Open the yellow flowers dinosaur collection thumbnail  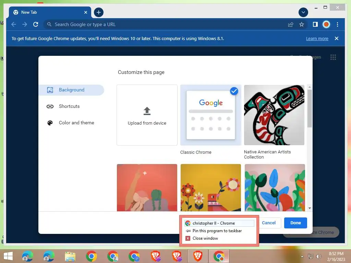pos(211,187)
